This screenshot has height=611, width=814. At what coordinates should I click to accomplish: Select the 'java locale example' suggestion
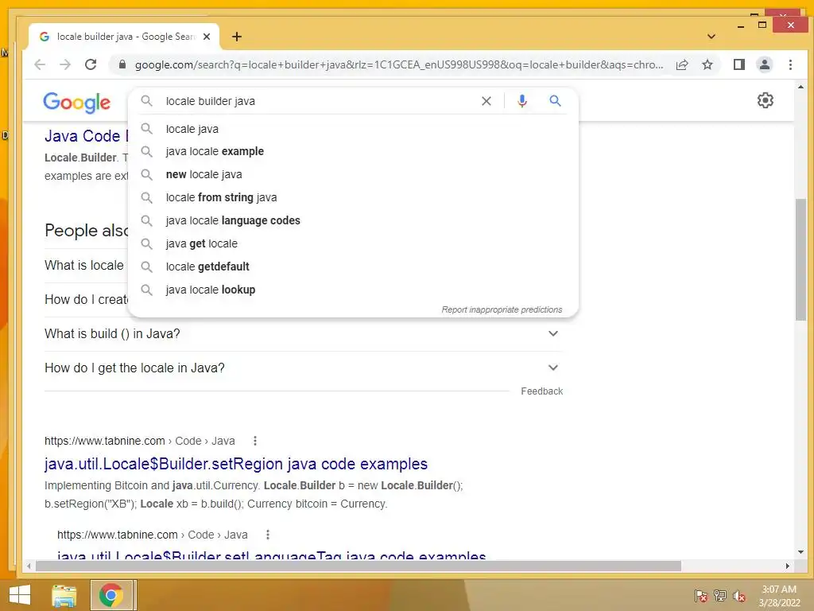(x=353, y=151)
